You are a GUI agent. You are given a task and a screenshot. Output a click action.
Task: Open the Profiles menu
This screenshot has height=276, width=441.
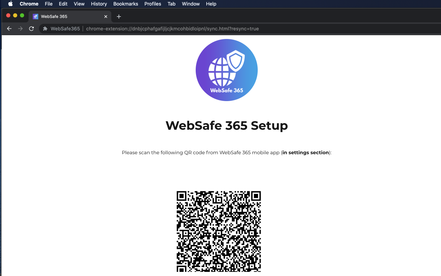pos(153,4)
